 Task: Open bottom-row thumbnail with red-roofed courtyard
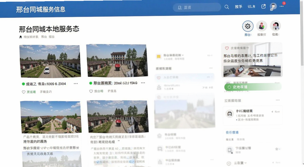pos(118,116)
